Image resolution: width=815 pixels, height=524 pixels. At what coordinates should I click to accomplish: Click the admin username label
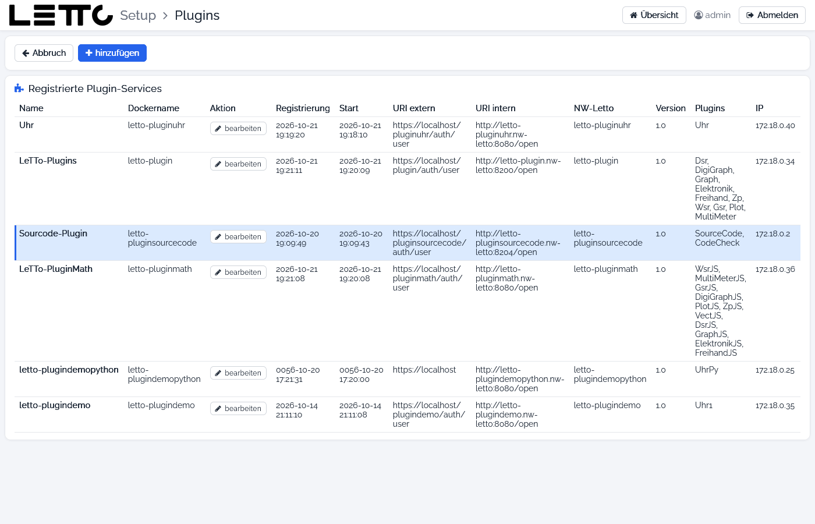pos(718,15)
